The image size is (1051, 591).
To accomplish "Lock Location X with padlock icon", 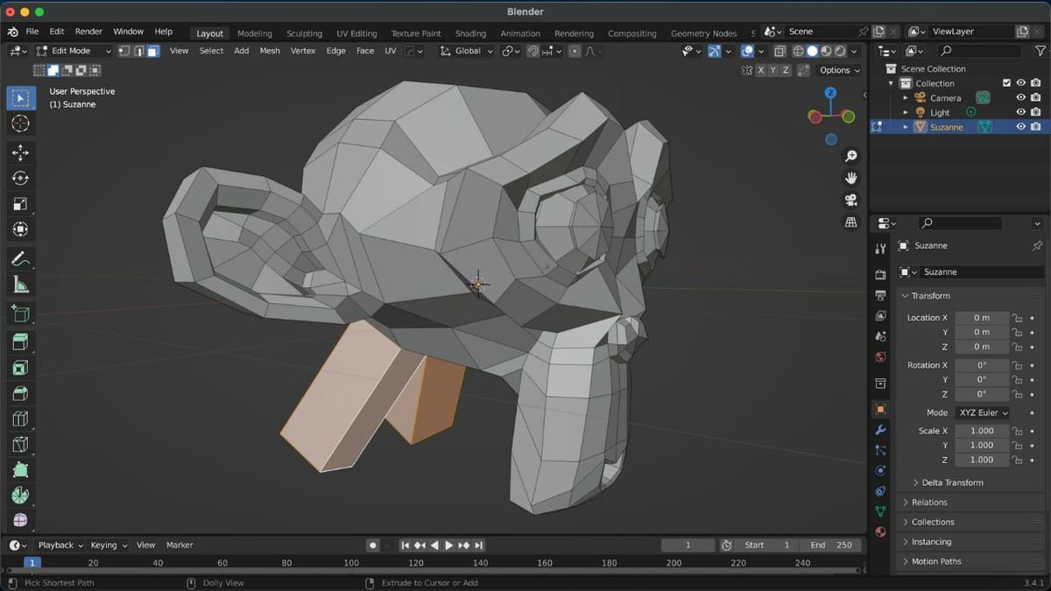I will coord(1017,318).
